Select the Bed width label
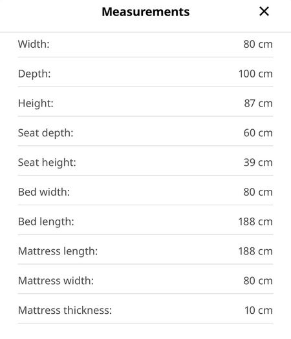This screenshot has height=339, width=291. click(44, 192)
